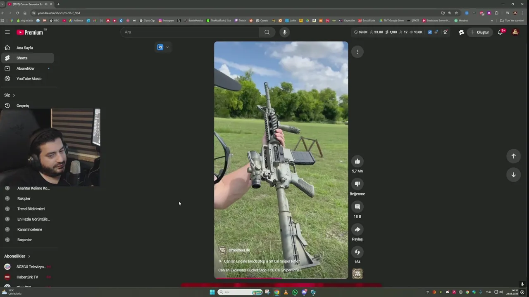Open TMT Google Drive bookmark
The image size is (529, 297).
(x=391, y=21)
